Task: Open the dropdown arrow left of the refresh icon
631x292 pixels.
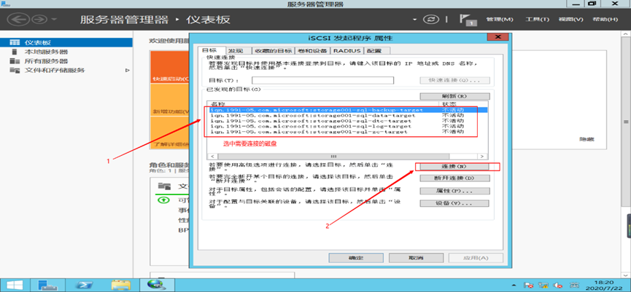Action: 415,20
